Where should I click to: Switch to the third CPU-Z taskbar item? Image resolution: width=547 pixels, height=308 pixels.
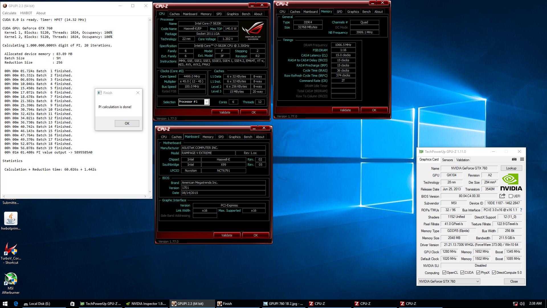coord(420,304)
